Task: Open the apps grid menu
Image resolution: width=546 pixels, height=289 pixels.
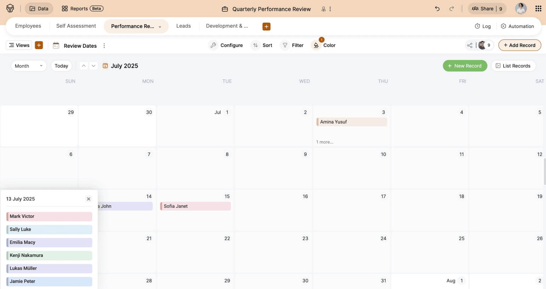Action: pos(538,9)
